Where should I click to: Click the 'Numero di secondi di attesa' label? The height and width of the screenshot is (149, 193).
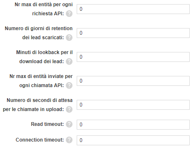pos(40,100)
